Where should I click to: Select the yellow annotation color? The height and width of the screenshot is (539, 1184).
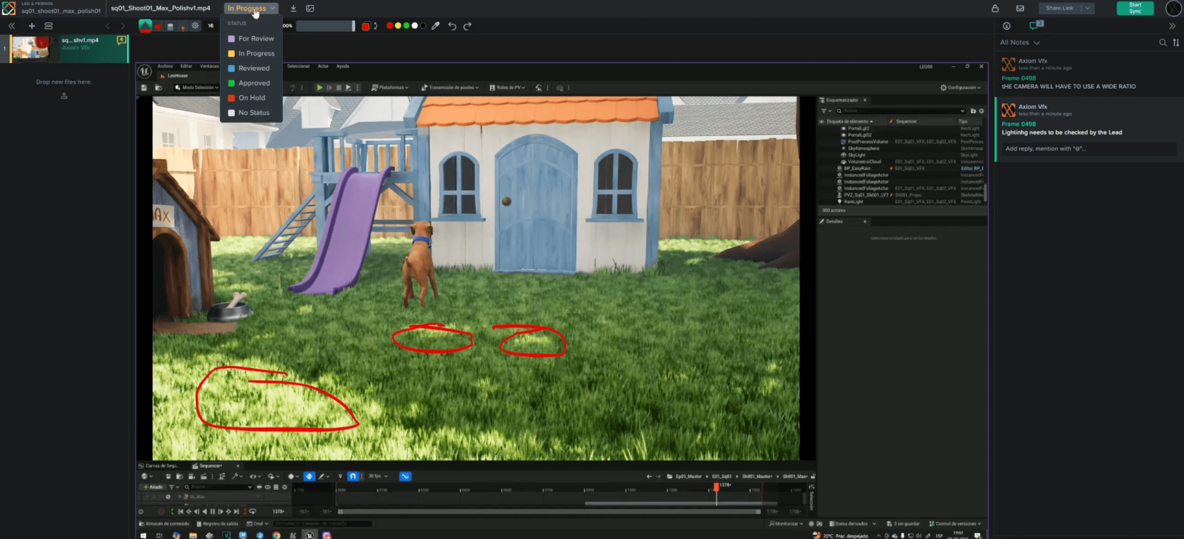coord(398,26)
